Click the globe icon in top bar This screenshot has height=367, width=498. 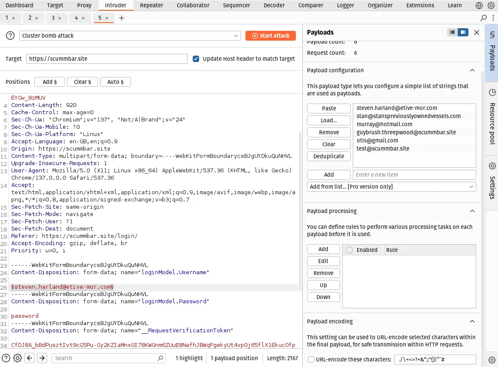click(479, 6)
